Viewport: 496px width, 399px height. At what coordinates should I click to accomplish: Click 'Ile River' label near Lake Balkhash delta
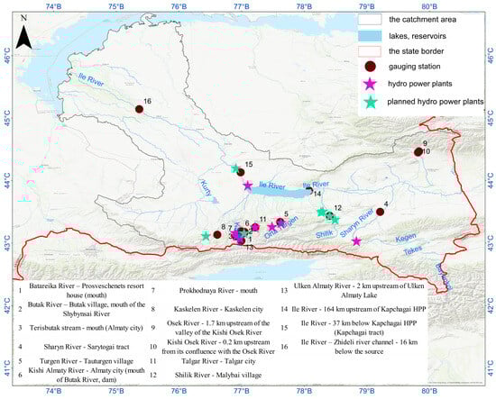click(x=91, y=79)
